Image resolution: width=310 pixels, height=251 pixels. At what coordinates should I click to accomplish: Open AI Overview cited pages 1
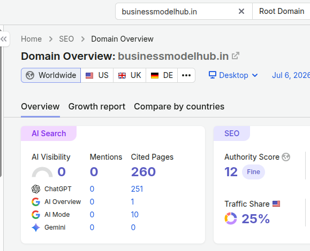pyautogui.click(x=132, y=202)
